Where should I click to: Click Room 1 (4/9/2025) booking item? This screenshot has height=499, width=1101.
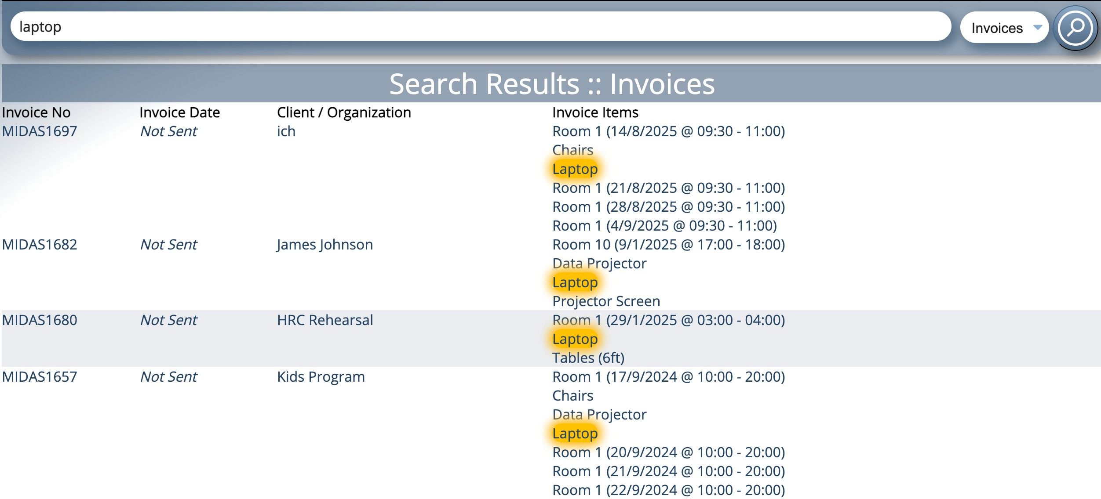pyautogui.click(x=664, y=226)
